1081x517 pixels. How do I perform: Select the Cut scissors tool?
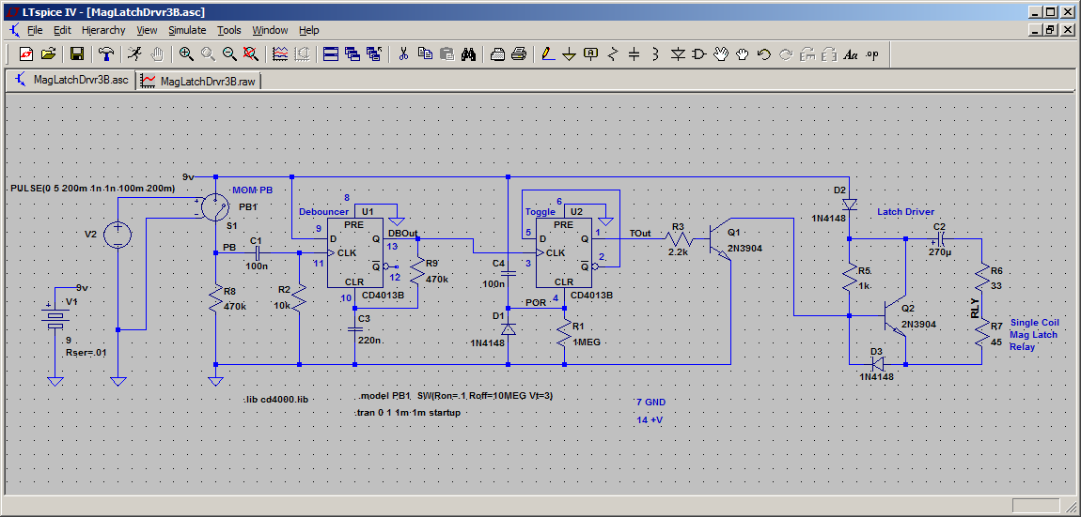[x=404, y=53]
